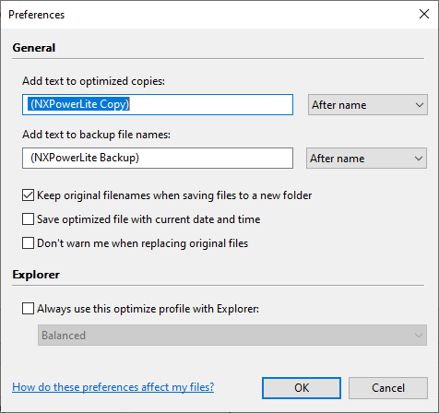
Task: Open the After name dropdown for backup names
Action: (366, 159)
